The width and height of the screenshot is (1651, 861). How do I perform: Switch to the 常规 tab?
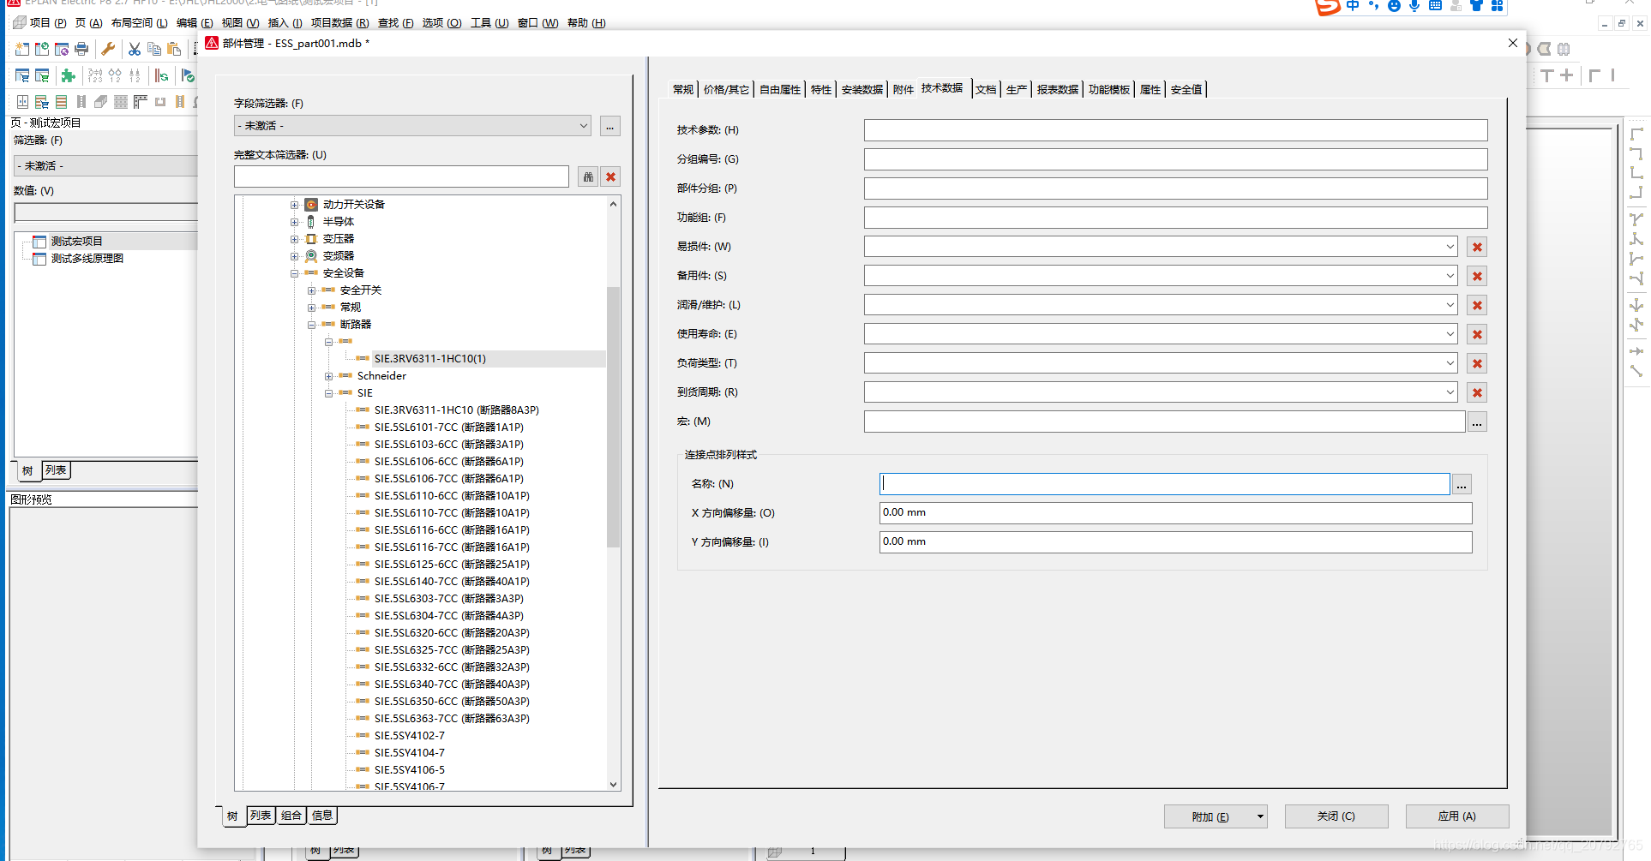click(682, 90)
